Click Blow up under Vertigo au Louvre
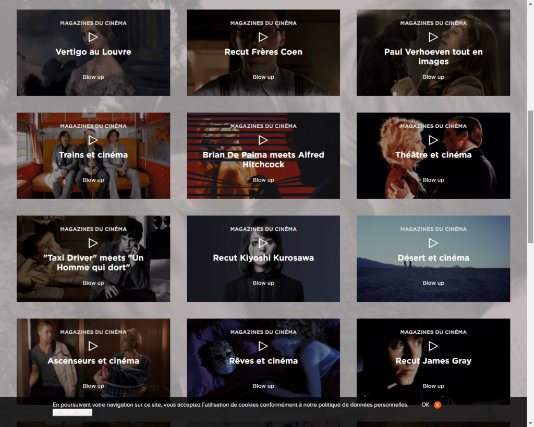This screenshot has width=534, height=427. pyautogui.click(x=93, y=77)
